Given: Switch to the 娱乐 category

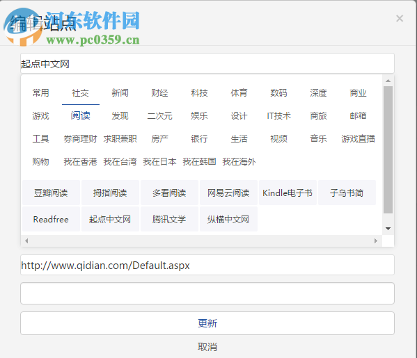Looking at the screenshot, I should coord(199,116).
